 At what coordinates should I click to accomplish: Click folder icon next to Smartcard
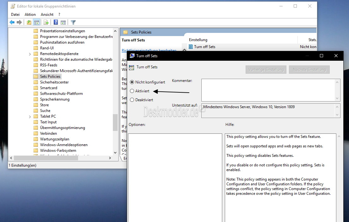pos(36,88)
